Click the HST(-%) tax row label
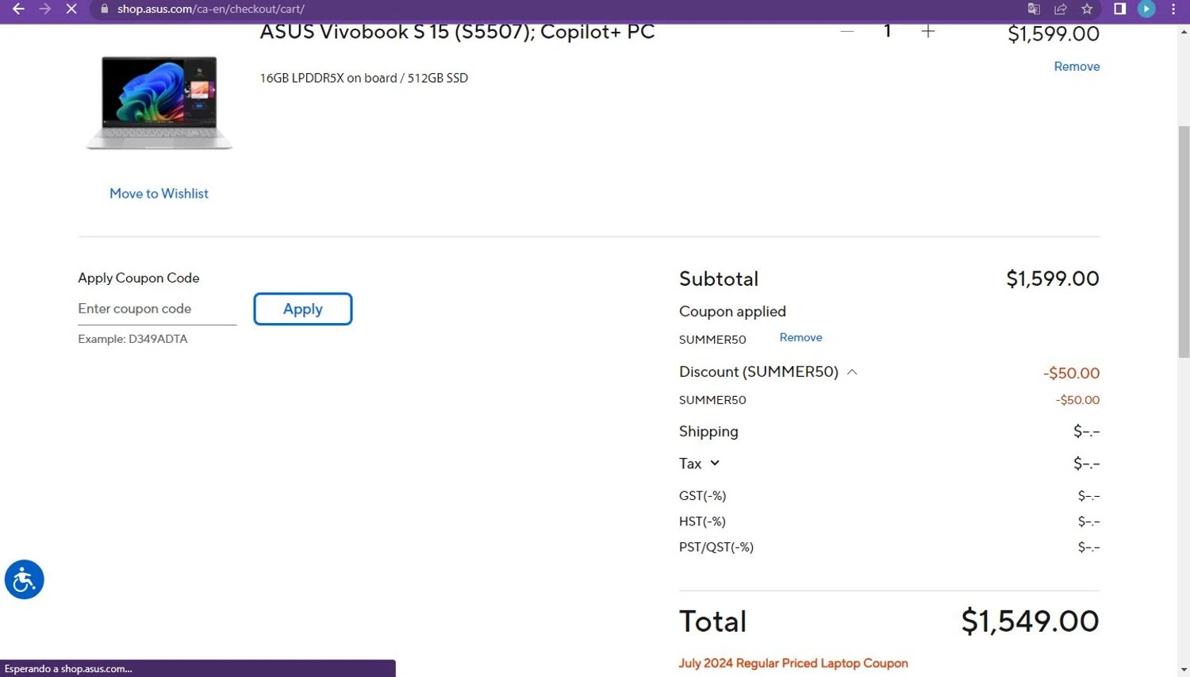This screenshot has height=677, width=1190. coord(702,521)
